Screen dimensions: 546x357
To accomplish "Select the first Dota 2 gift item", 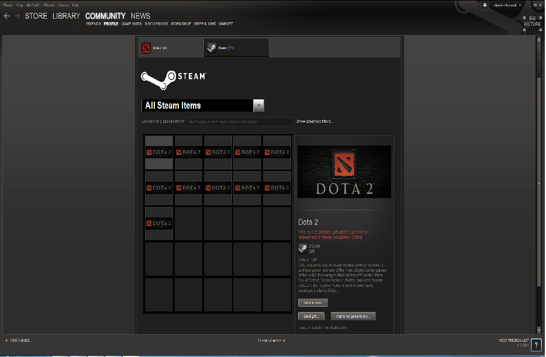I will pyautogui.click(x=159, y=152).
